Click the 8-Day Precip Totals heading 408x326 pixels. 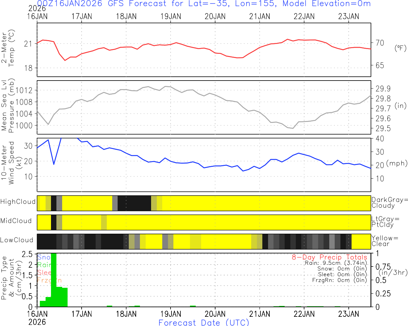click(x=329, y=257)
